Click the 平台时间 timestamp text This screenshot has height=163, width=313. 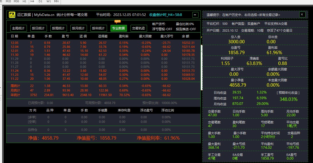tap(121, 15)
